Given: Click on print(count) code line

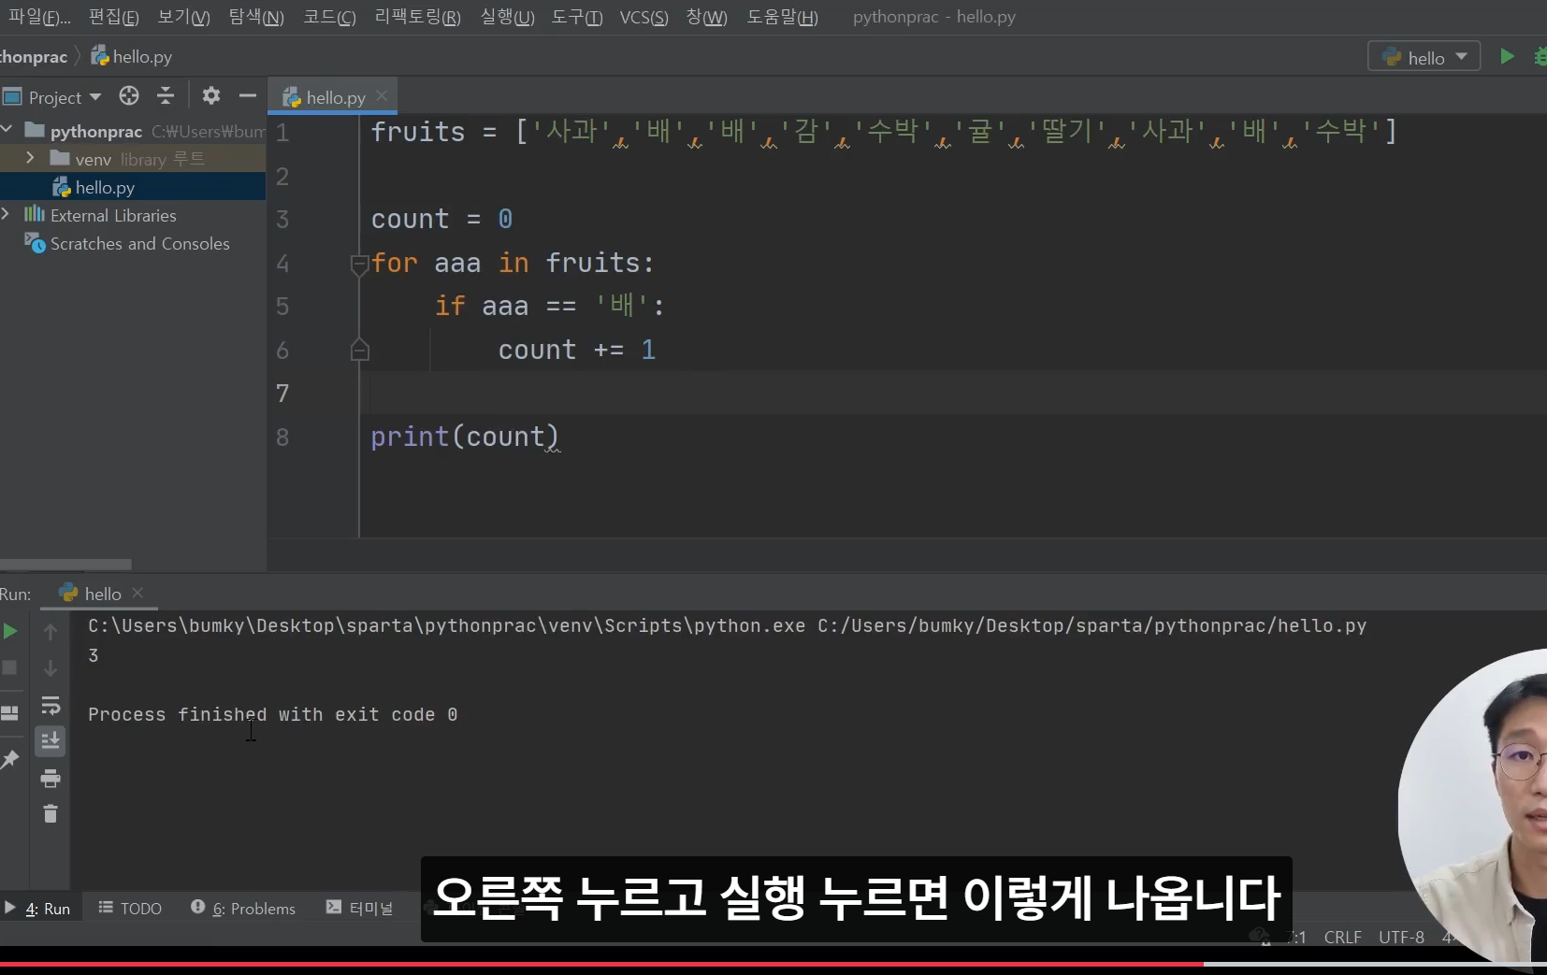Looking at the screenshot, I should pos(465,437).
